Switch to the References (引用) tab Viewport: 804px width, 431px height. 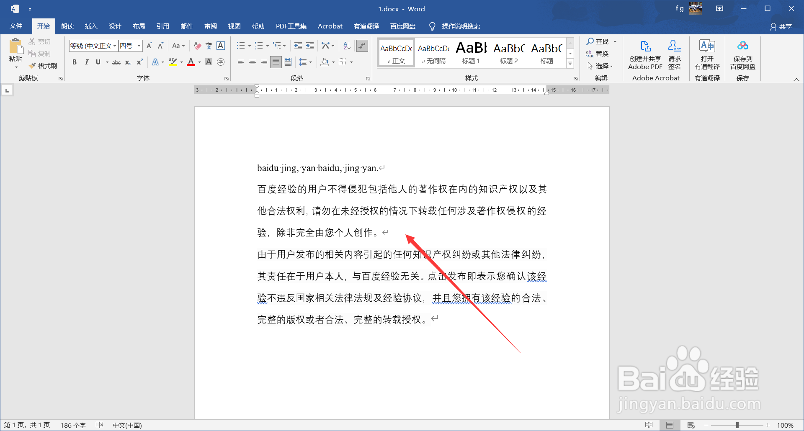click(162, 26)
